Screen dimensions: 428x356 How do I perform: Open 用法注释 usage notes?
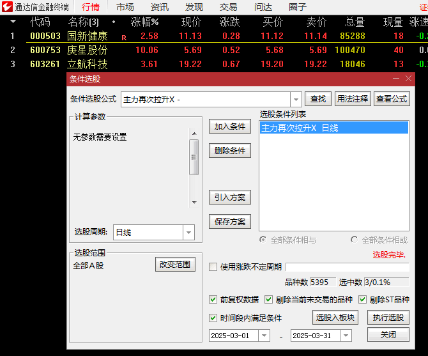pyautogui.click(x=353, y=99)
